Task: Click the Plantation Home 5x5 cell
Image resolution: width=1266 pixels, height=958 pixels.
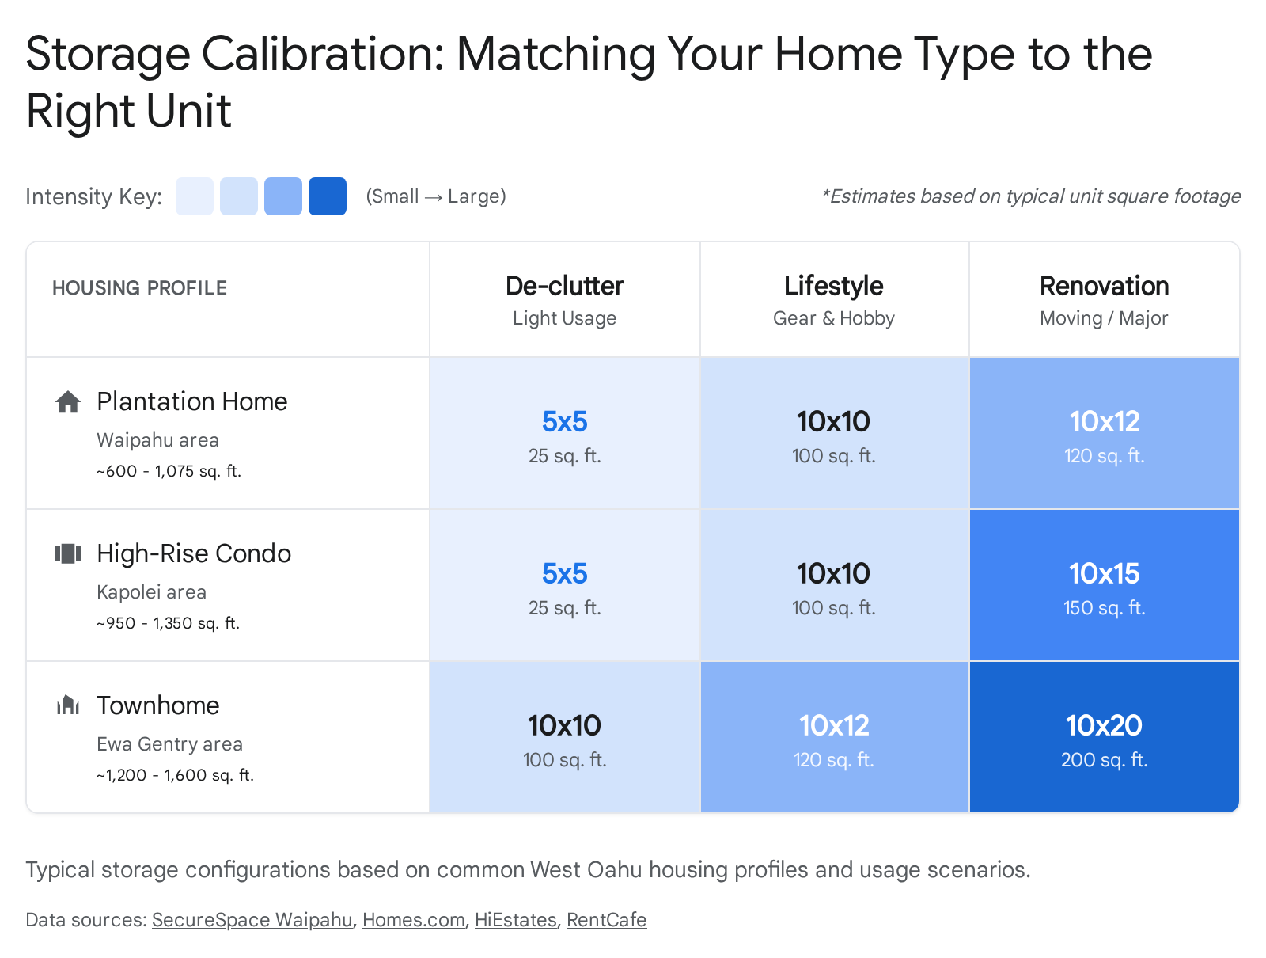Action: [x=564, y=433]
